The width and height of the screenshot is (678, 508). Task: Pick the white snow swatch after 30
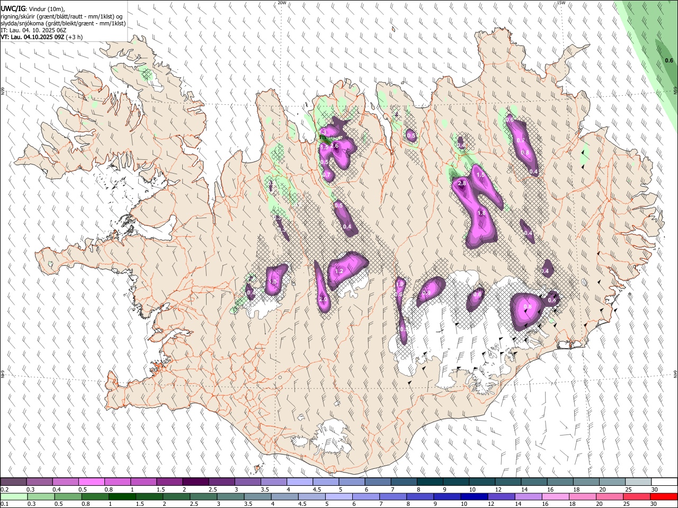664,482
